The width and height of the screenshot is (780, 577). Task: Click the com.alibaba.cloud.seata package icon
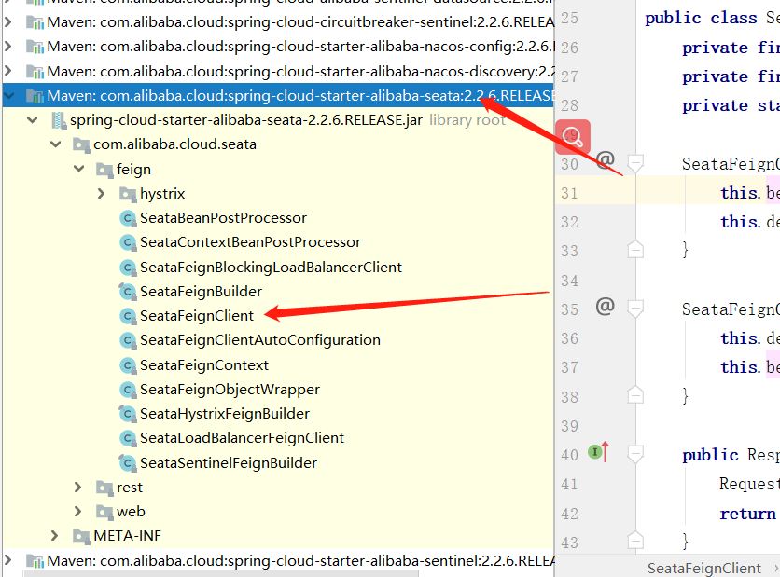[x=81, y=145]
